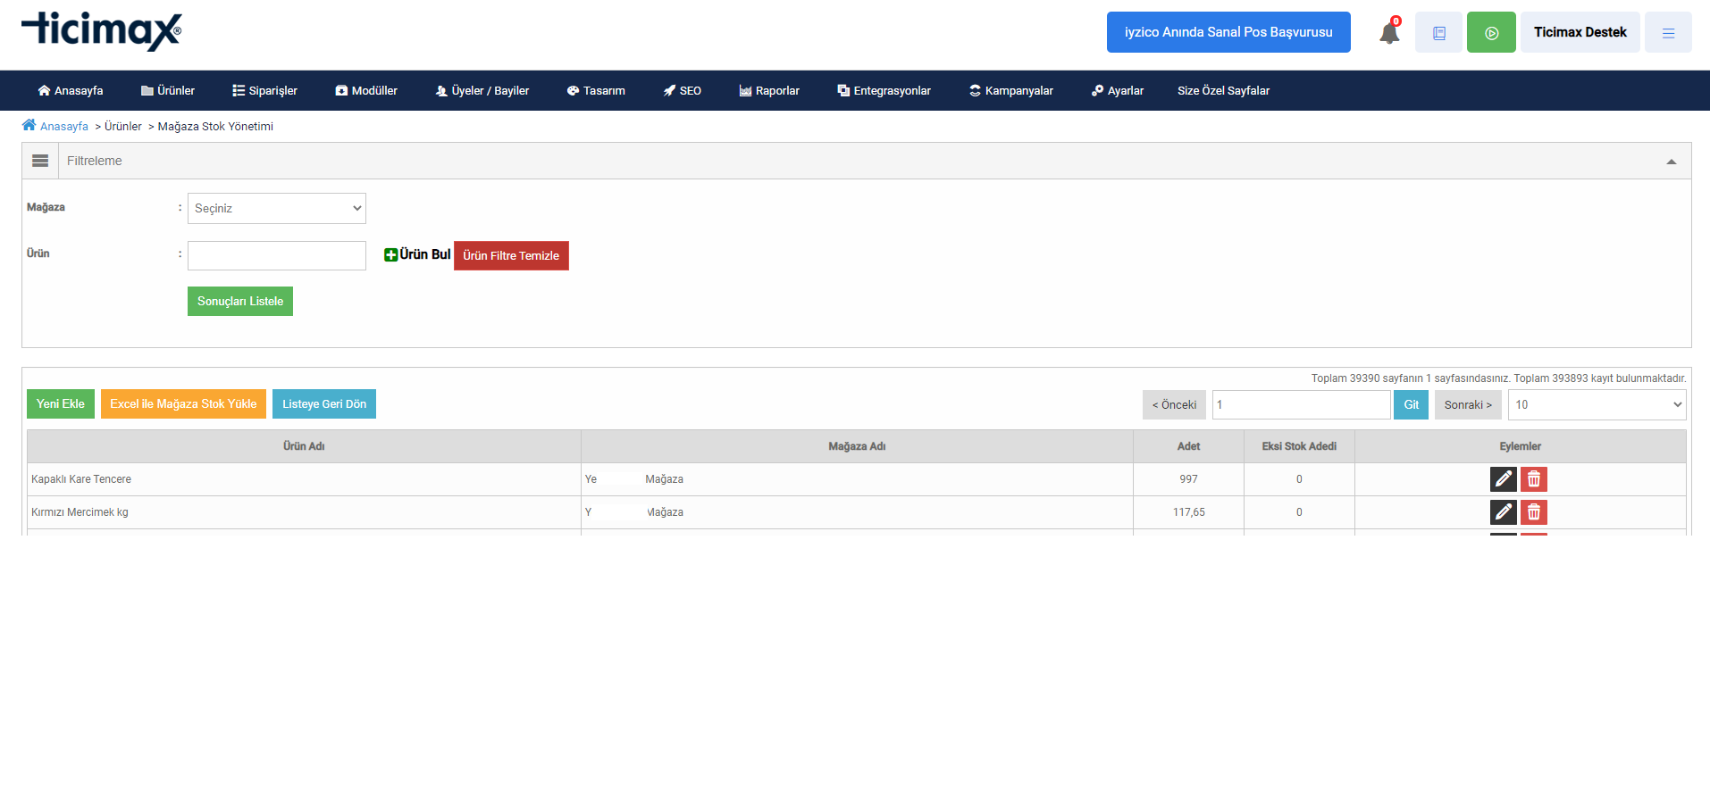The image size is (1710, 806).
Task: Click the green plus Ürün Bul icon
Action: pyautogui.click(x=390, y=255)
